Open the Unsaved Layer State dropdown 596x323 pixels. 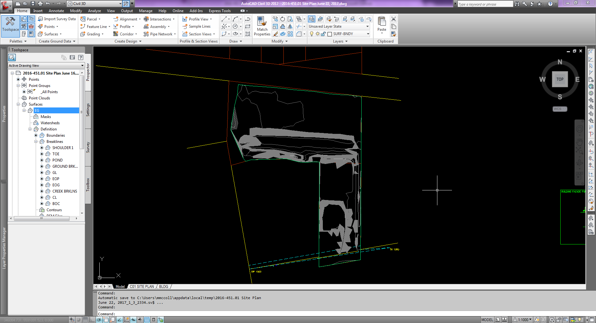point(368,26)
